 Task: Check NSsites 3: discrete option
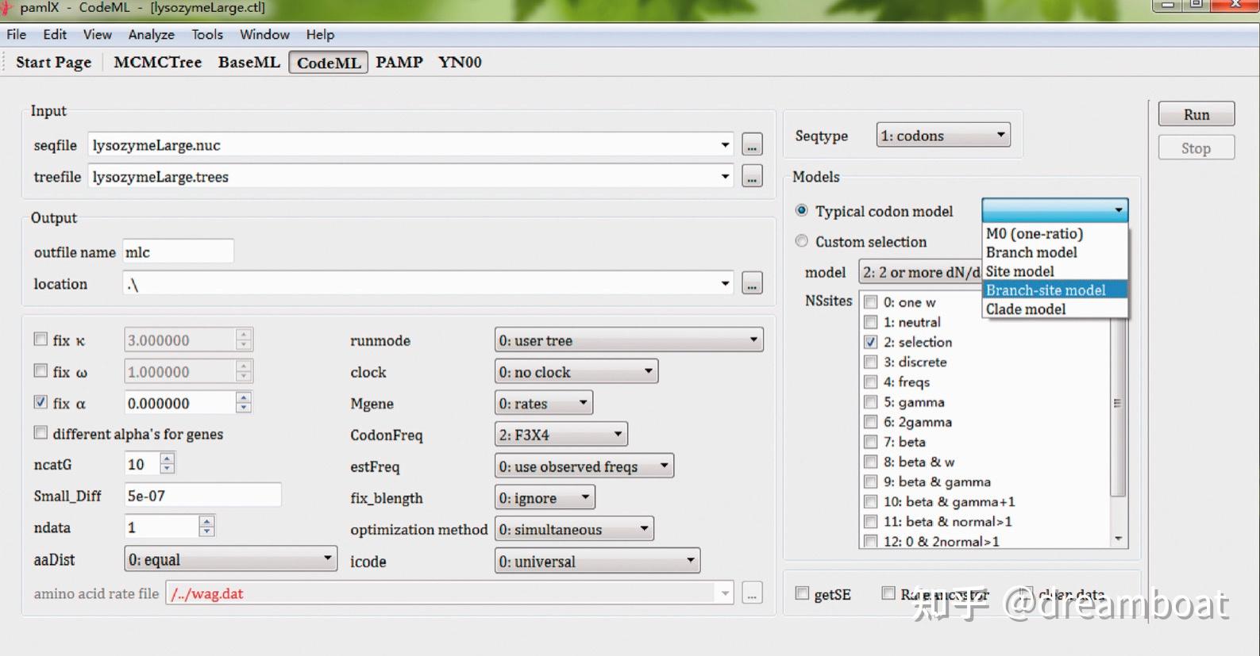871,362
